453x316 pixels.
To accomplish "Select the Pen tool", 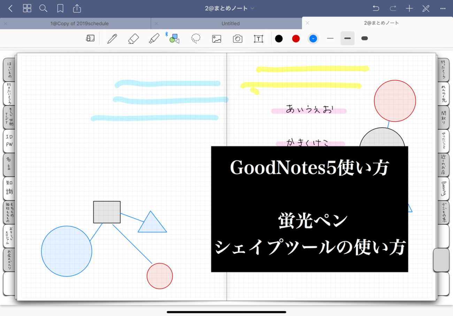I will tap(112, 38).
